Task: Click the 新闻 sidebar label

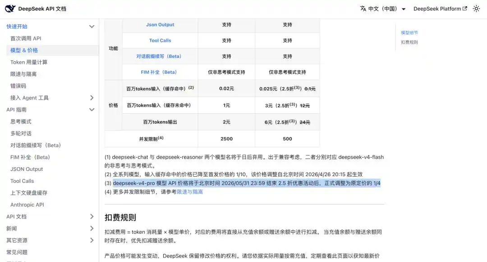Action: [11, 228]
